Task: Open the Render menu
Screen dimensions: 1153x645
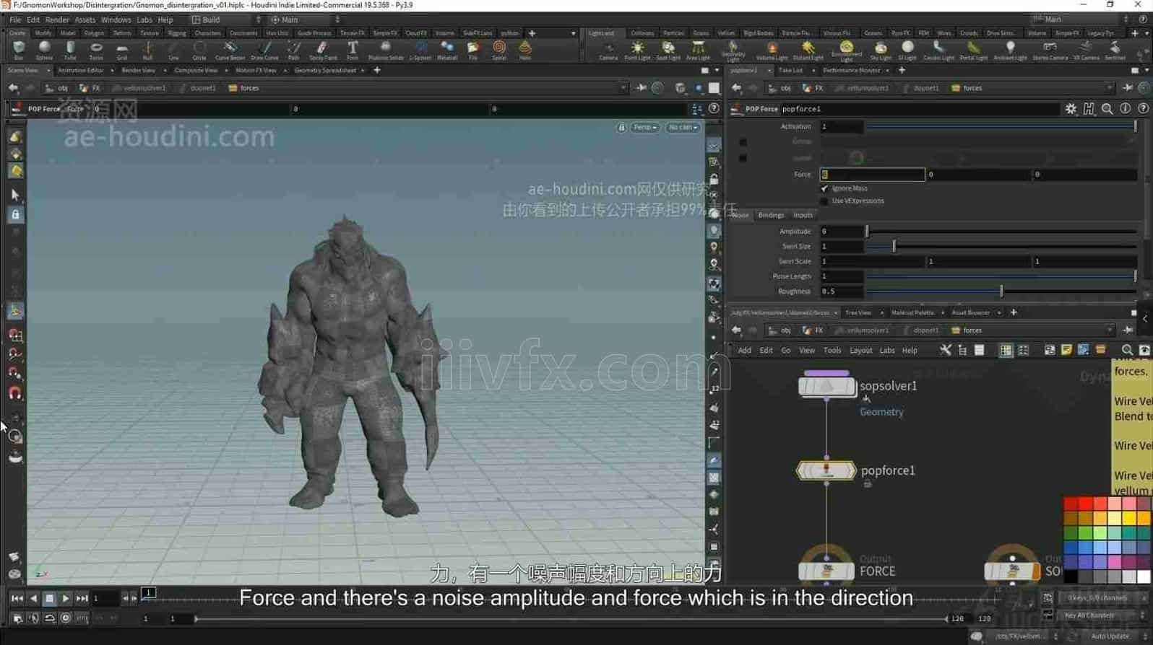Action: (57, 20)
